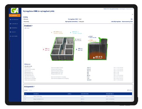
Task: Click the 40.9 % tank level indicator
Action: click(x=98, y=57)
